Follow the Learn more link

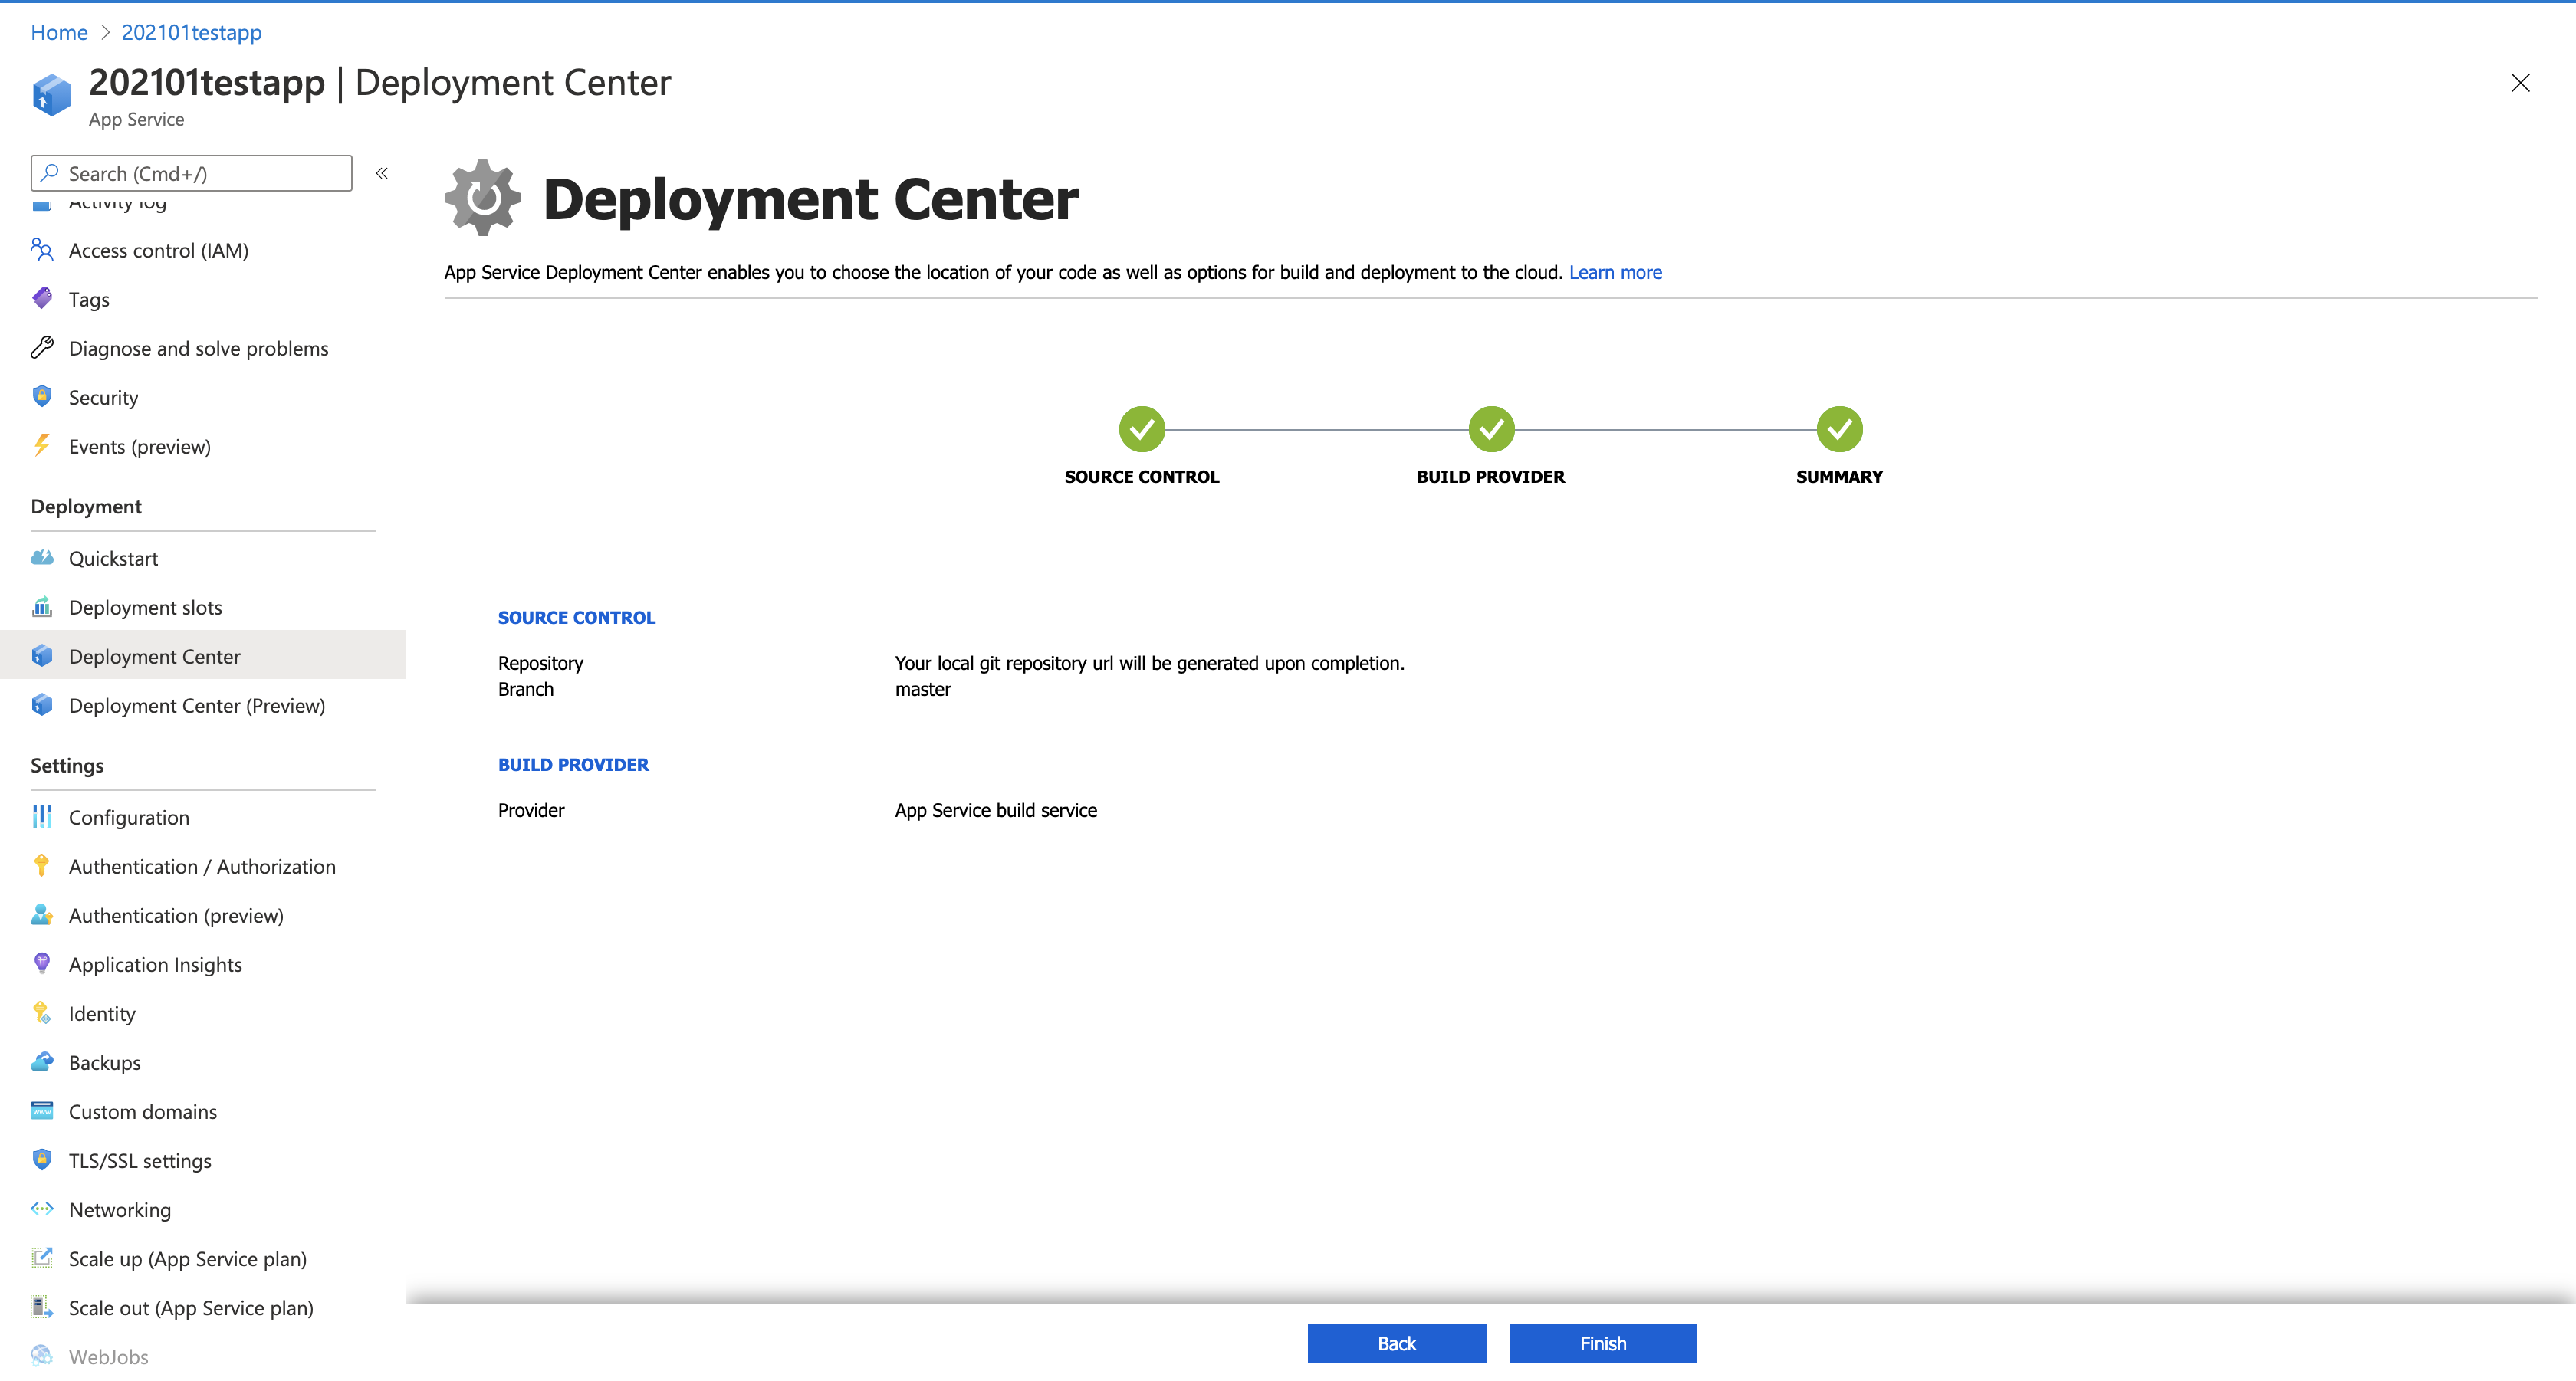(x=1614, y=272)
